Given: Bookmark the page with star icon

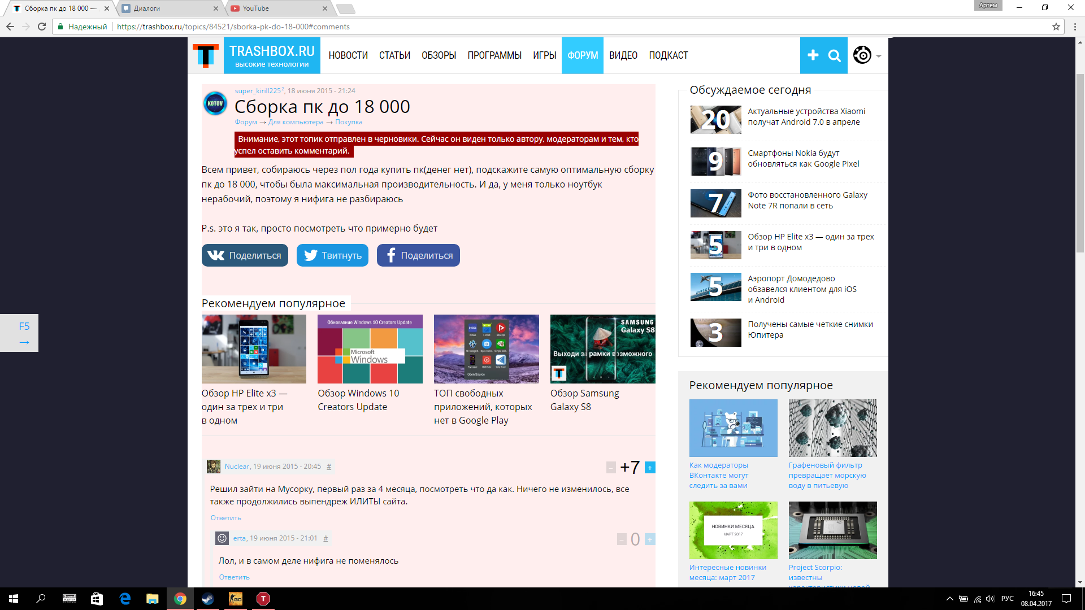Looking at the screenshot, I should (1056, 27).
